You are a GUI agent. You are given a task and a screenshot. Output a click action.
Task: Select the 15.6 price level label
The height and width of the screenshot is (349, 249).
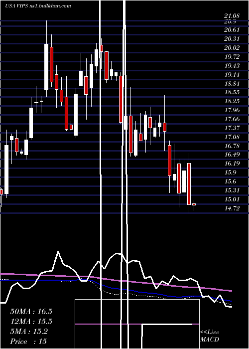[230, 181]
